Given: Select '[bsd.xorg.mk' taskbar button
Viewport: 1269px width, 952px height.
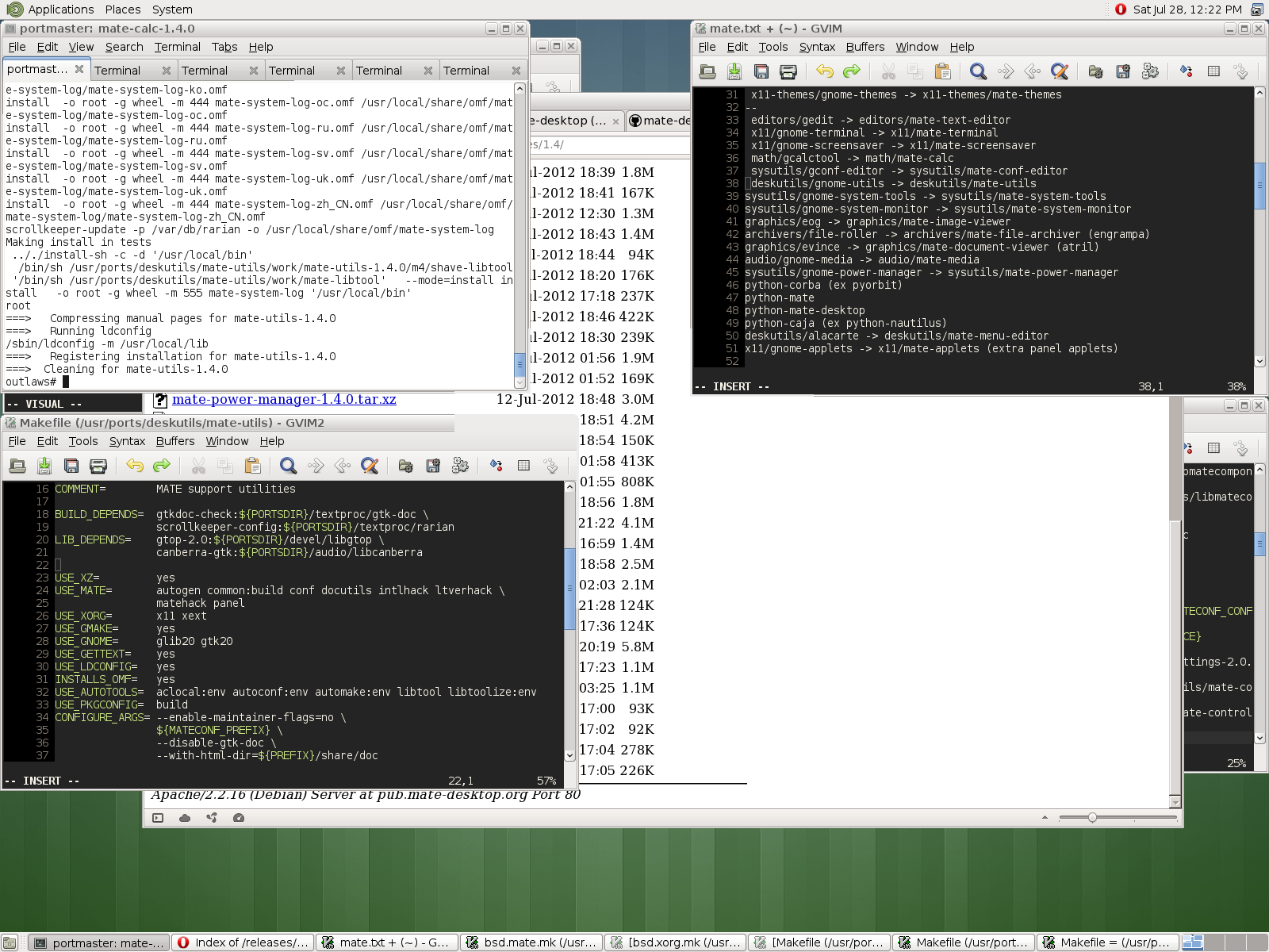Looking at the screenshot, I should coord(676,942).
